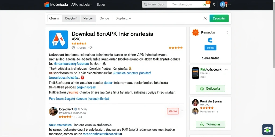Viewport: 275px width, 137px height.
Task: Click the green Ceonadat button
Action: (x=219, y=18)
